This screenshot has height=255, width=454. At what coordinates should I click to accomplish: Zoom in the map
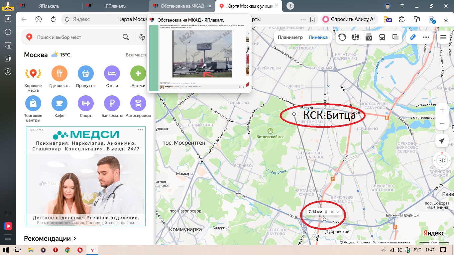click(x=442, y=110)
